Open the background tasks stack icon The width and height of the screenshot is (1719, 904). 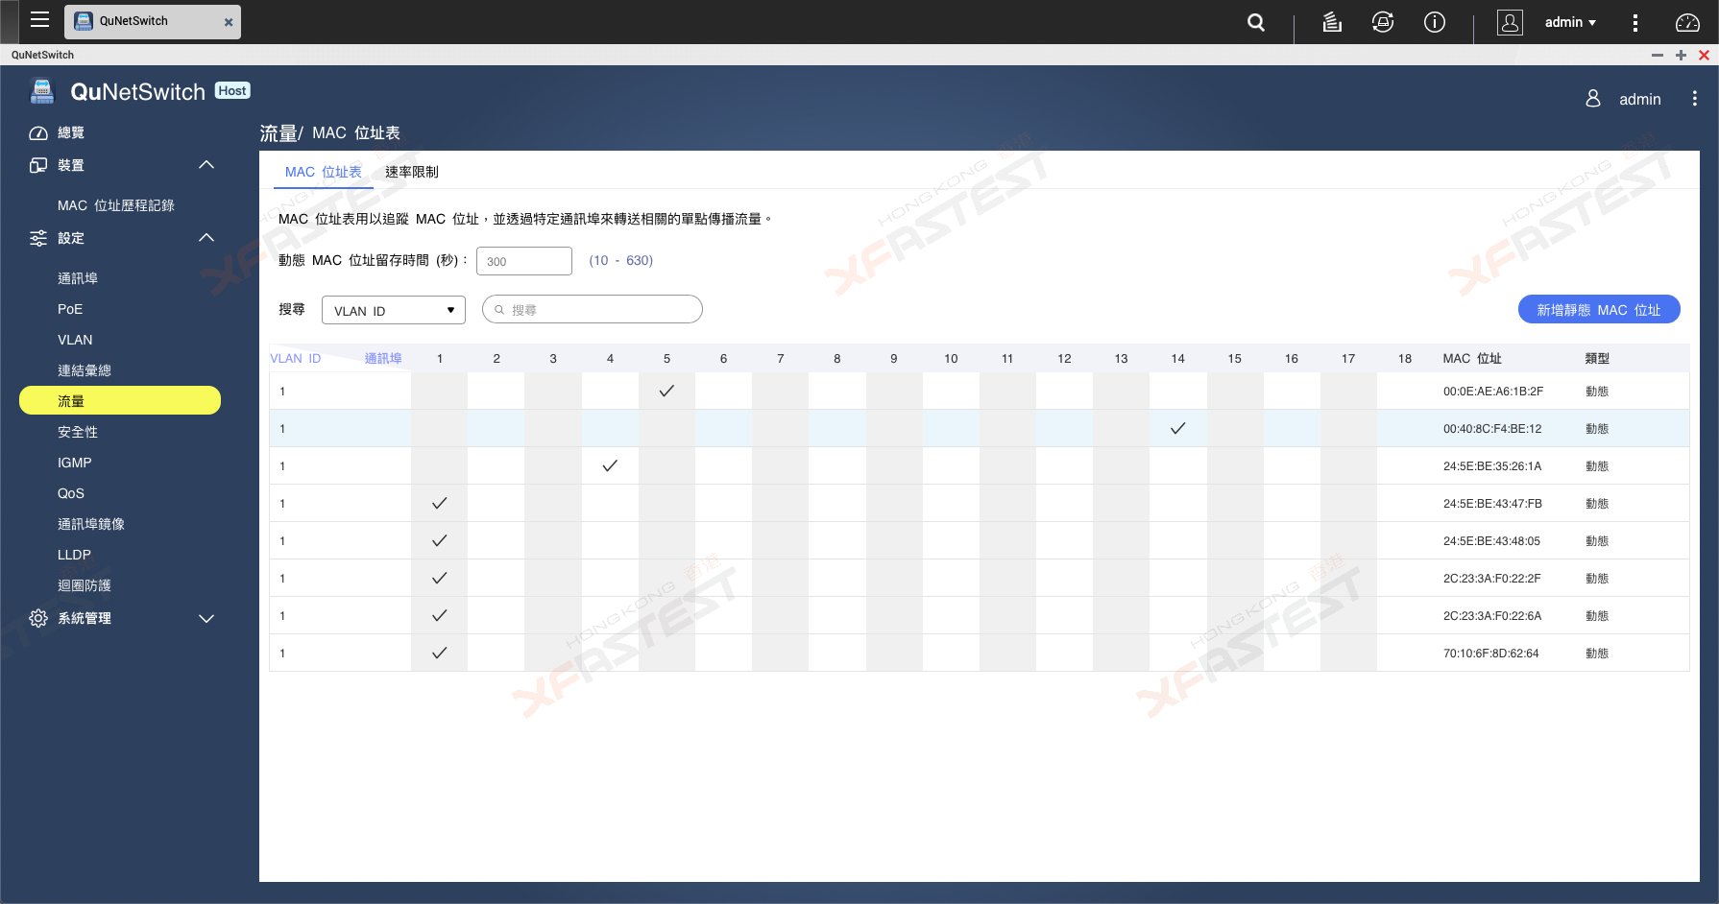click(x=1332, y=22)
